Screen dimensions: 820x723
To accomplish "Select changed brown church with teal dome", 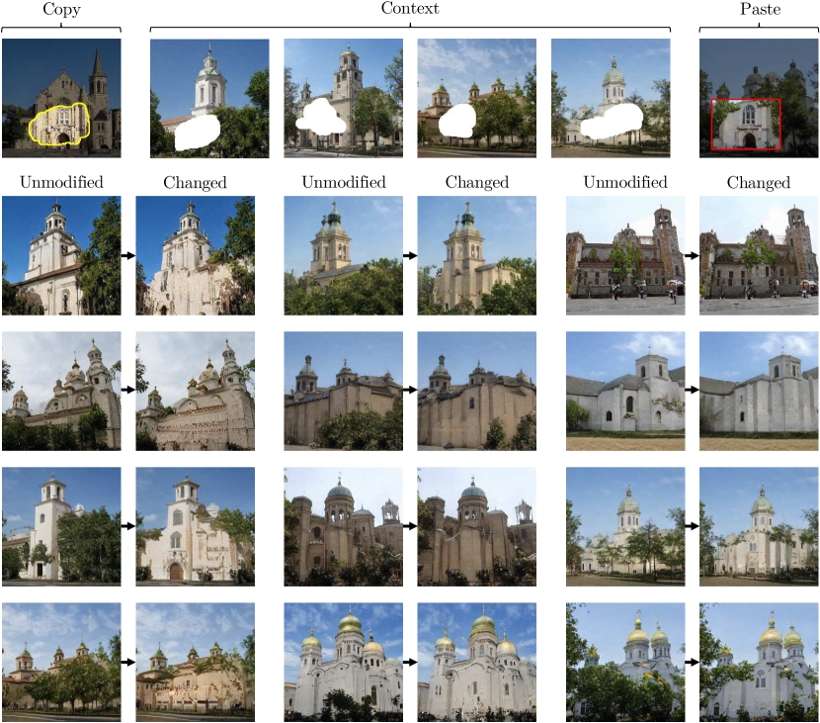I will 477,527.
